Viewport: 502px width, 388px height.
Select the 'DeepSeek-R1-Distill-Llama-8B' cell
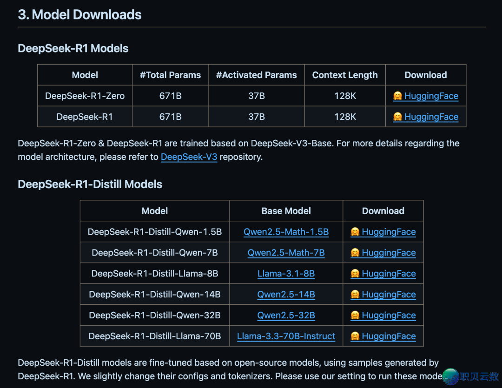155,273
